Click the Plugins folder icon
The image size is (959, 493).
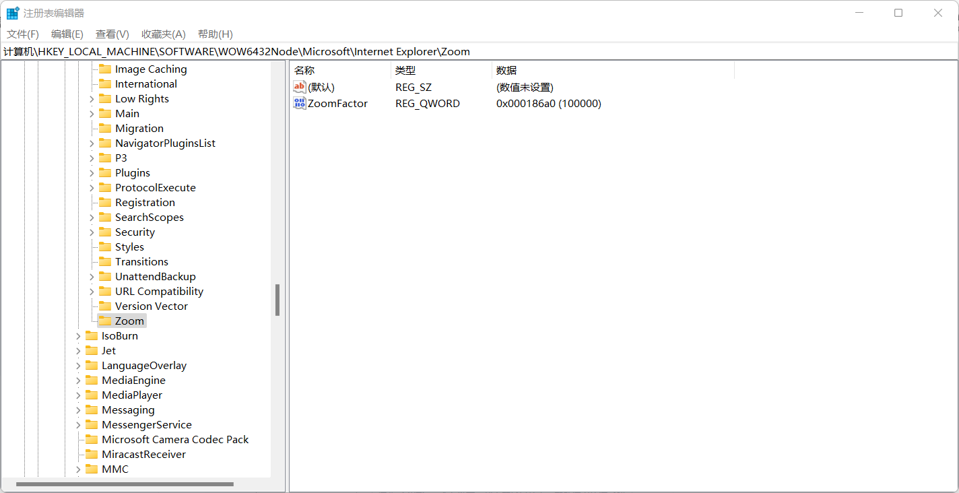click(x=105, y=172)
